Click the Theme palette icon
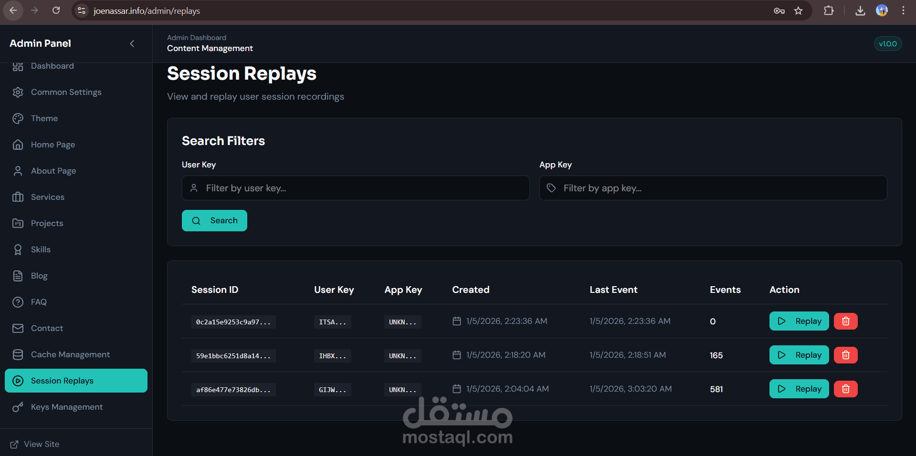The width and height of the screenshot is (916, 456). point(18,118)
